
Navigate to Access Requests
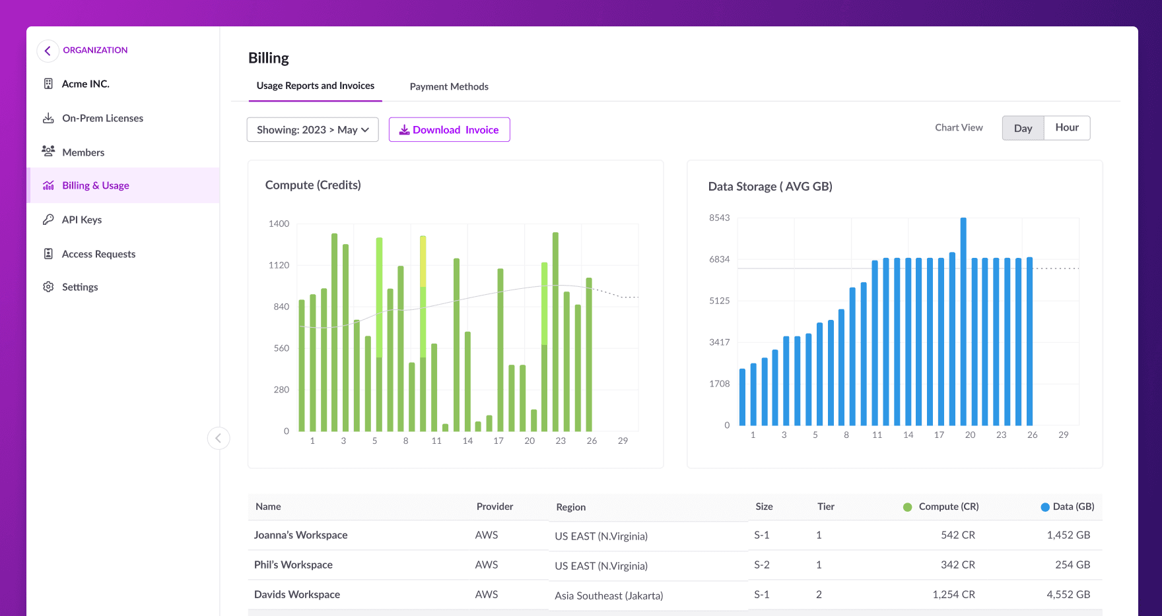98,254
